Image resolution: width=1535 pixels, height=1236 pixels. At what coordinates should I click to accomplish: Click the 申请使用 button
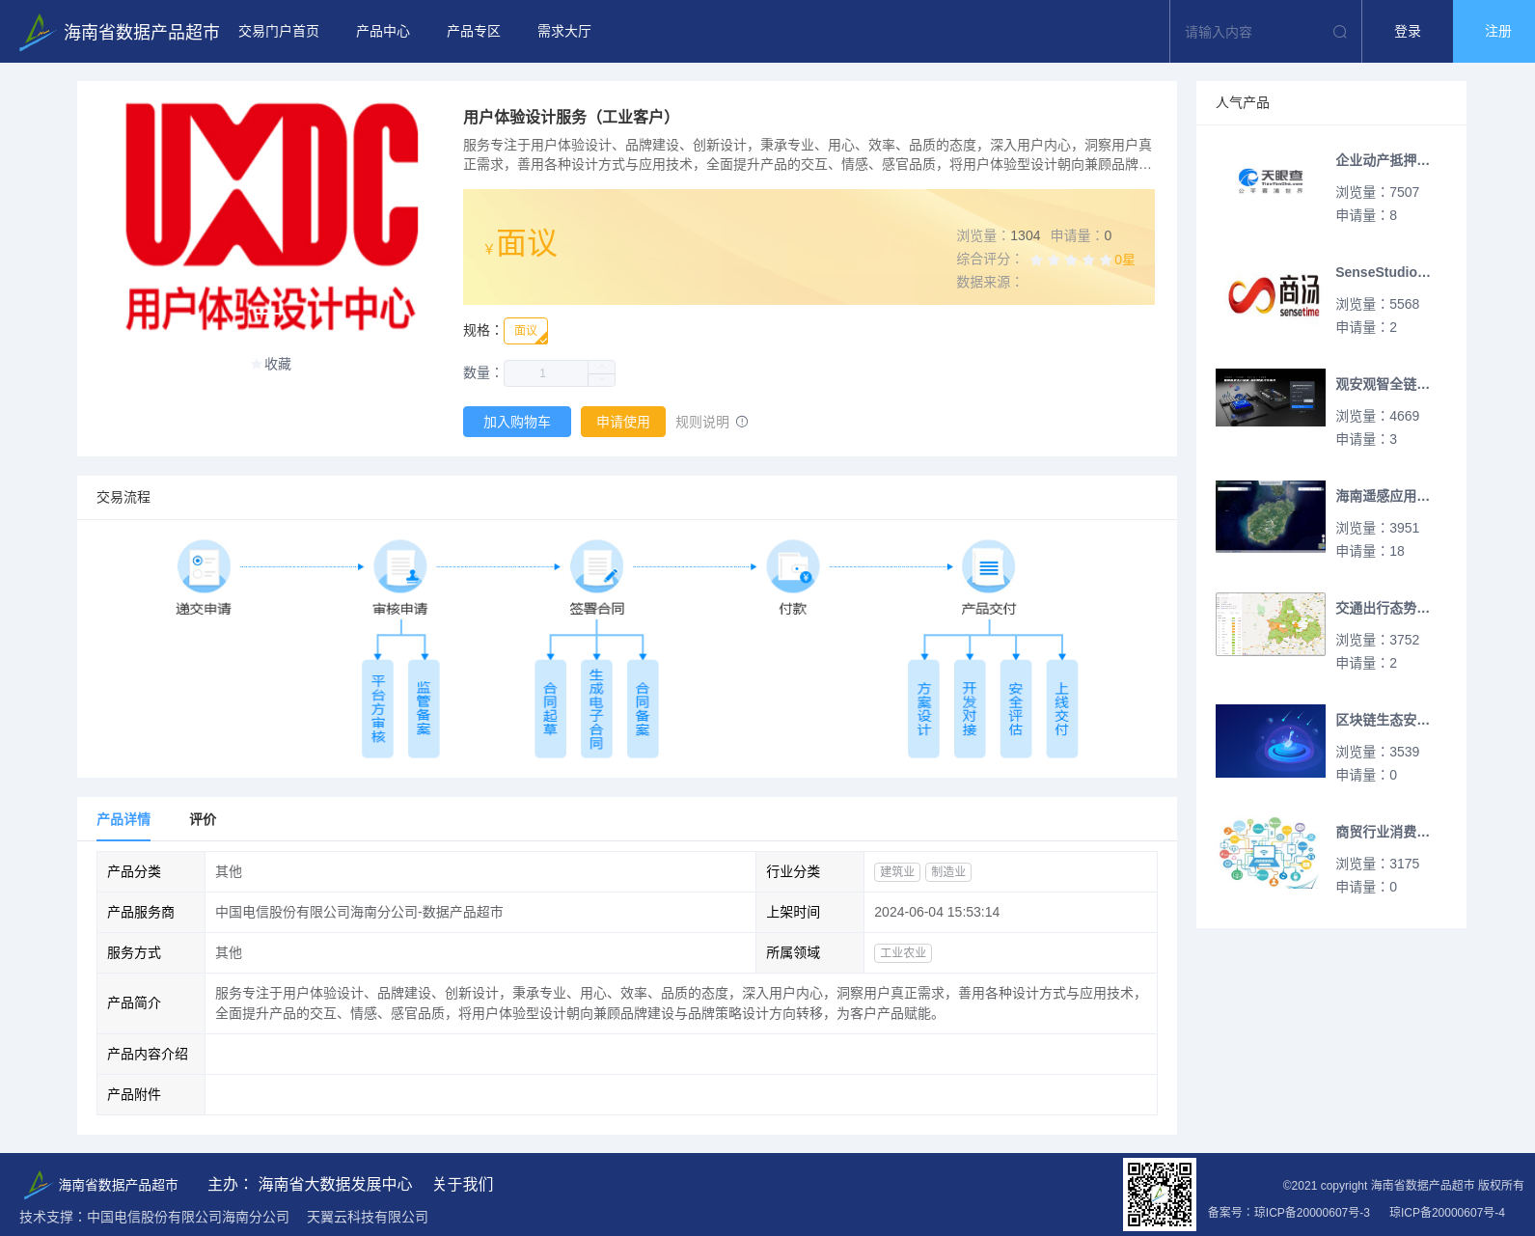tap(623, 422)
